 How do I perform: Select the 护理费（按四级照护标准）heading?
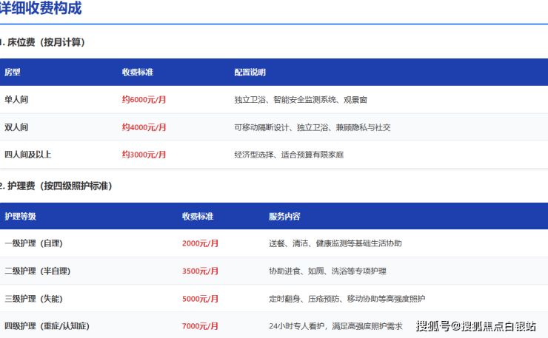coord(58,186)
